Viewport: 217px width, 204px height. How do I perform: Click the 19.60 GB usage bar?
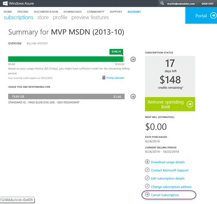tap(66, 96)
